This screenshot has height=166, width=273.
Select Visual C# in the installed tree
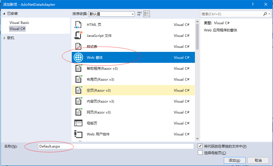click(x=18, y=29)
